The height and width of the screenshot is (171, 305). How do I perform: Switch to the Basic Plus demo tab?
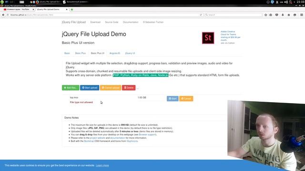[81, 53]
